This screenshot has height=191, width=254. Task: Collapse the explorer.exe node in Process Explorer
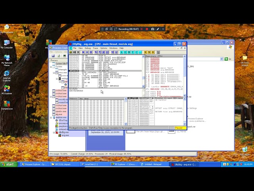[x=51, y=117]
